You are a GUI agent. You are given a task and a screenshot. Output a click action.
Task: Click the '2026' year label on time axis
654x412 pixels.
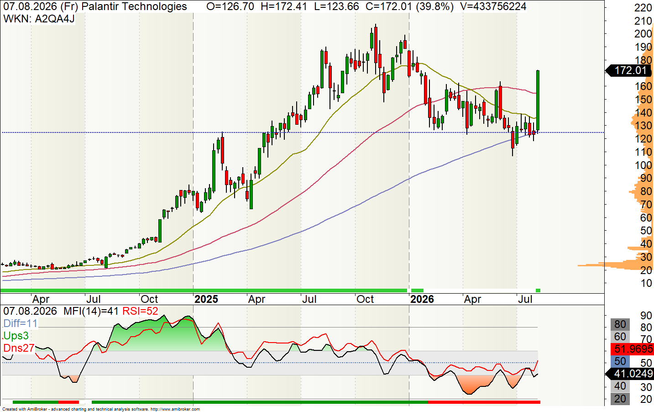pyautogui.click(x=422, y=299)
